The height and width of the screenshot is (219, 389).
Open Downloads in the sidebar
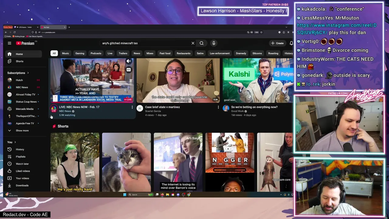24,186
